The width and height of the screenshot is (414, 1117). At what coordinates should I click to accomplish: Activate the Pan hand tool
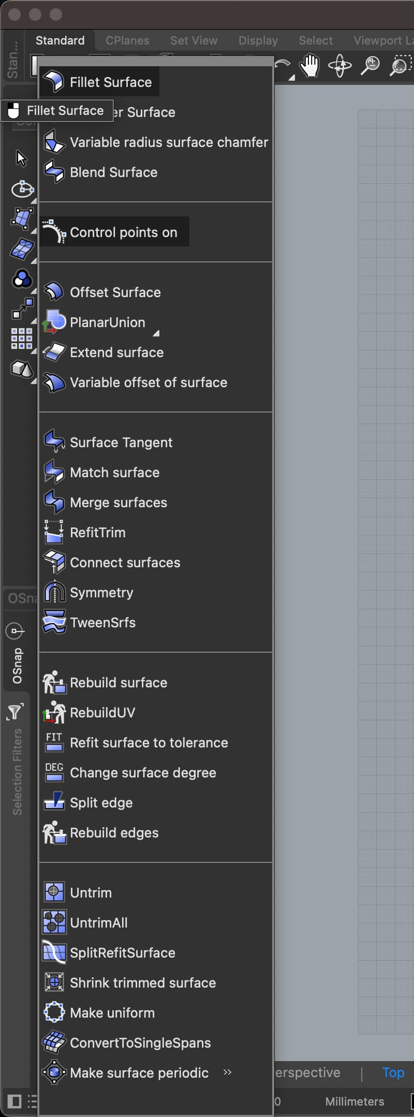pyautogui.click(x=309, y=66)
